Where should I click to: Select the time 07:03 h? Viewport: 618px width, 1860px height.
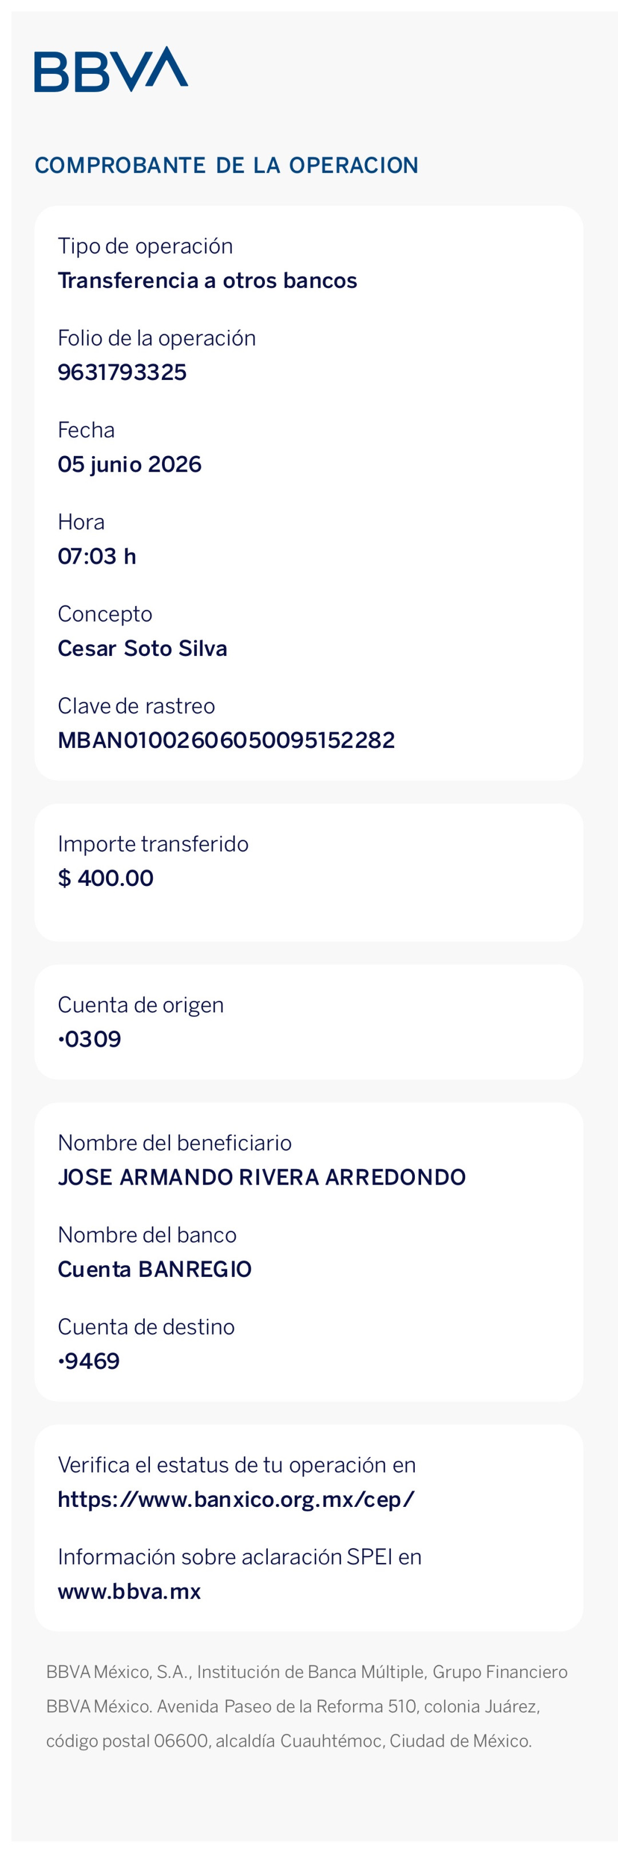pyautogui.click(x=97, y=556)
